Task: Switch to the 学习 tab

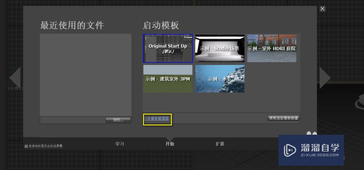Action: tap(120, 144)
